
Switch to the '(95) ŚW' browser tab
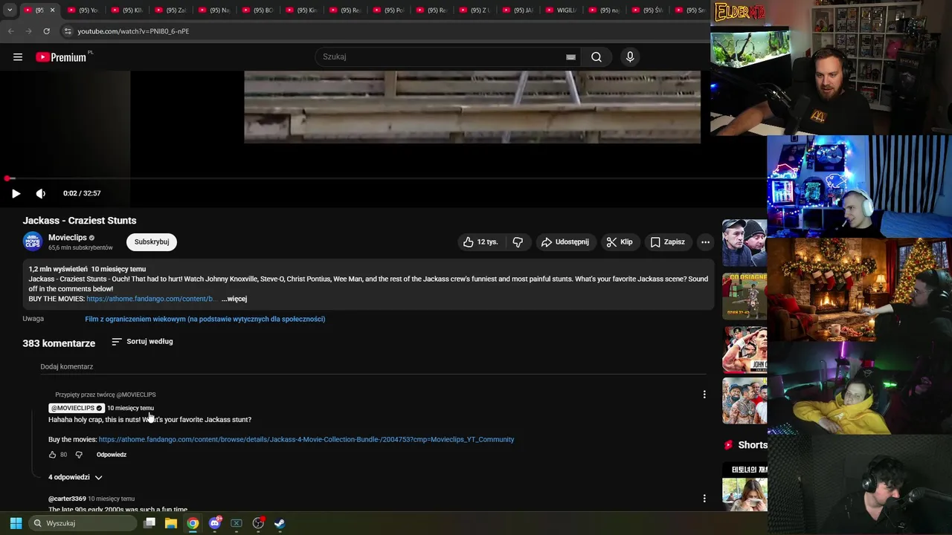(649, 10)
